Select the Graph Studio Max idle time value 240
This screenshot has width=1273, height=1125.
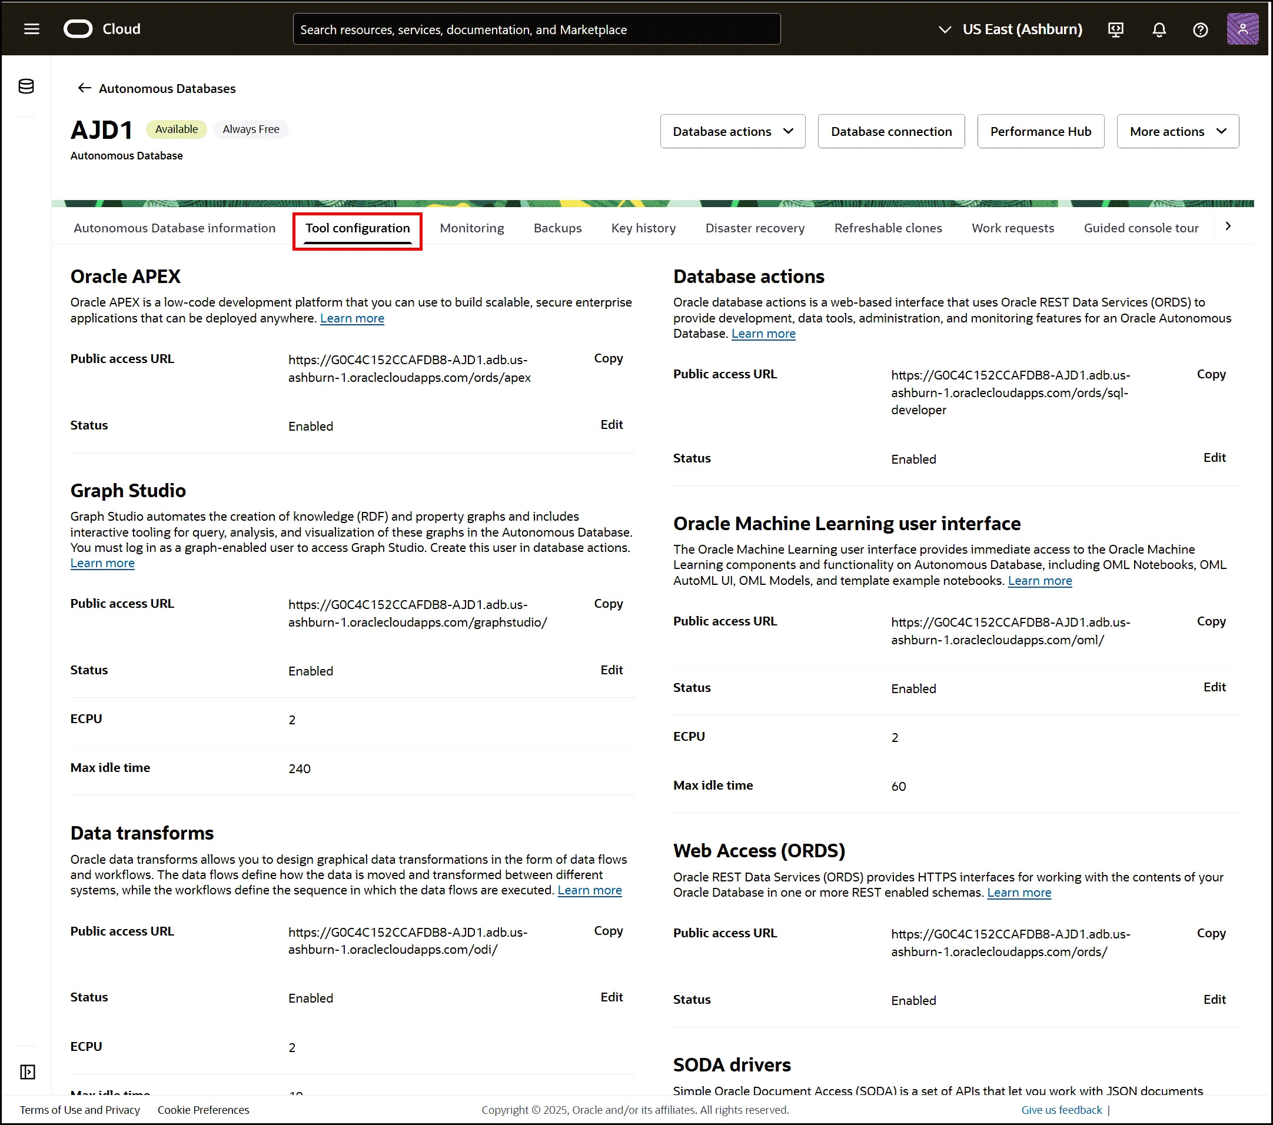[x=299, y=769]
